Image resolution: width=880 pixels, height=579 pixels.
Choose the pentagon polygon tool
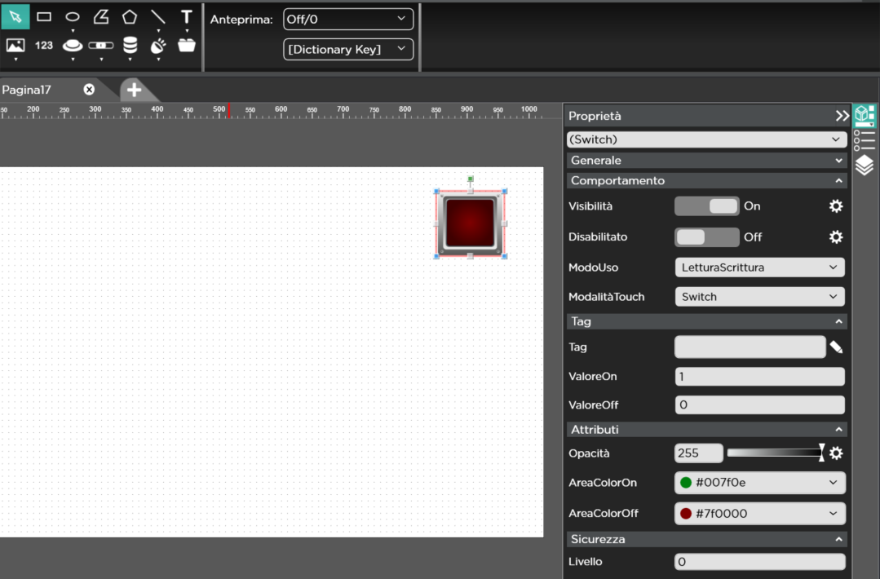click(x=130, y=16)
